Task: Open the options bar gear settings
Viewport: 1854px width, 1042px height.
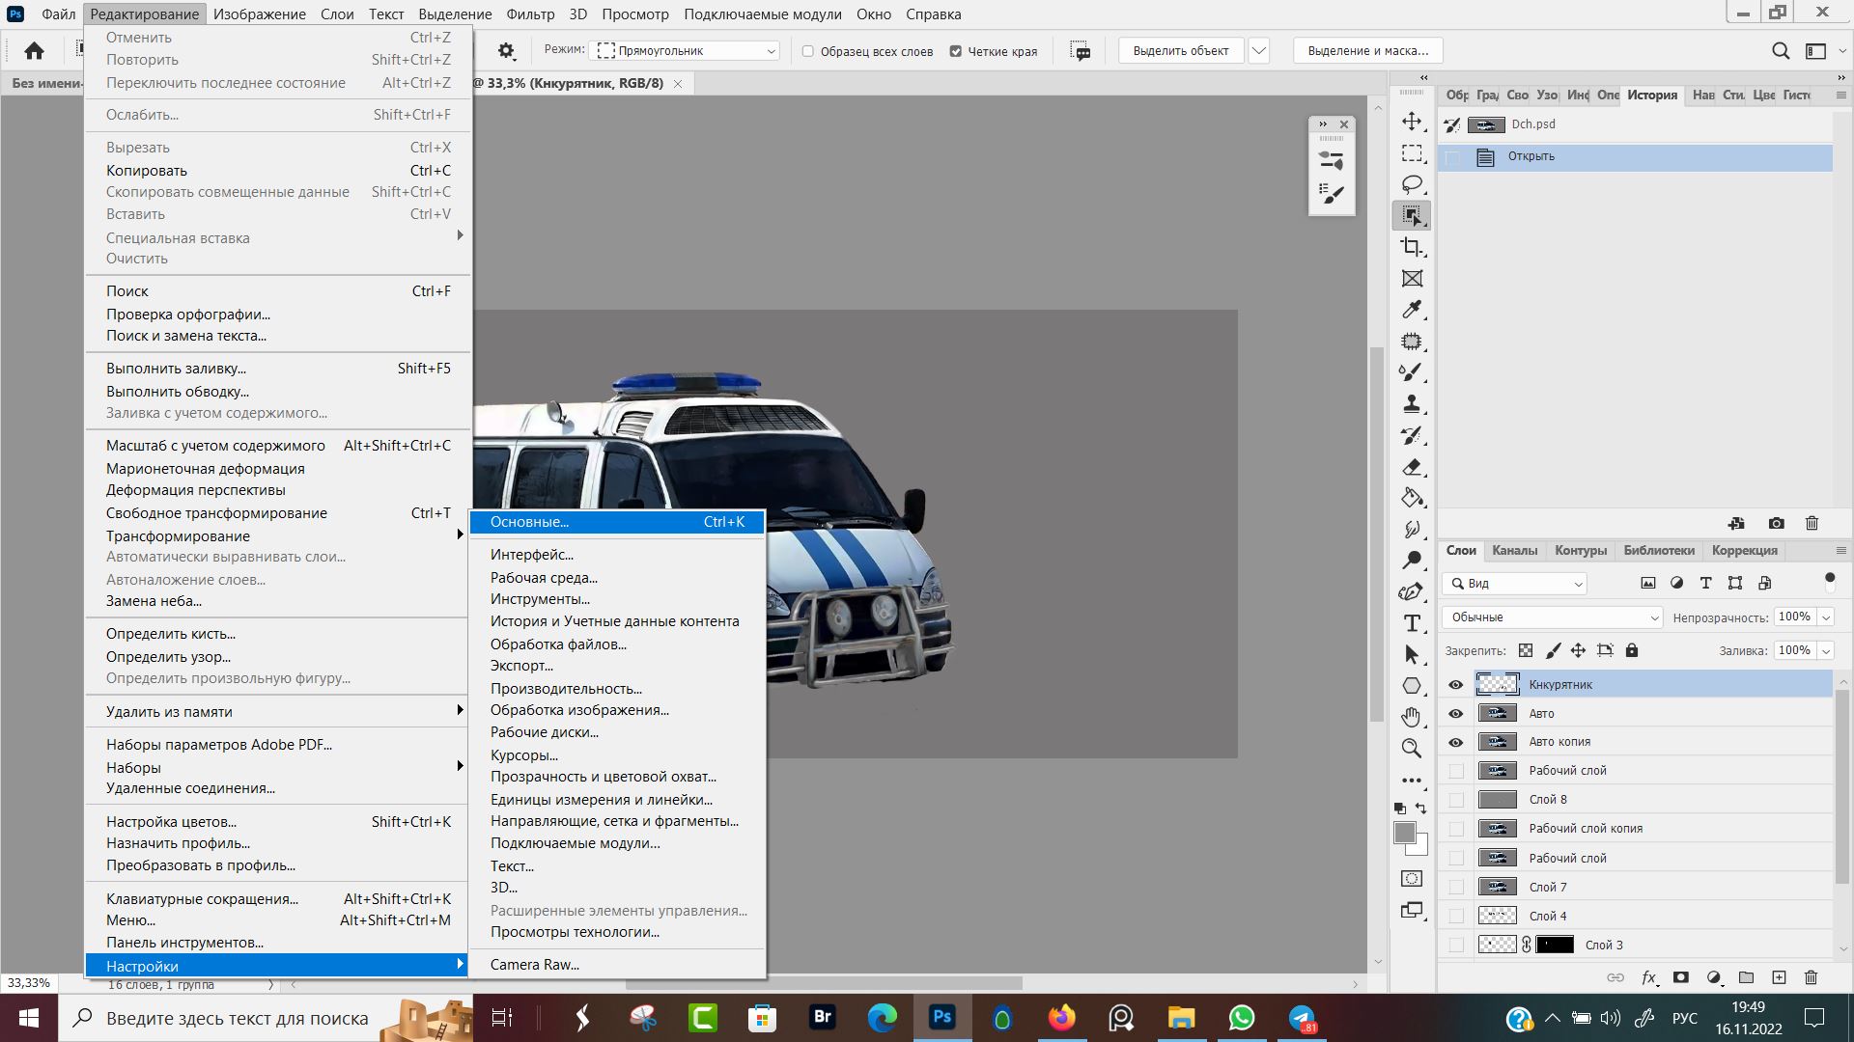Action: pyautogui.click(x=506, y=51)
